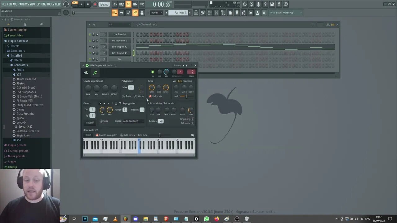Viewport: 397px width, 223px height.
Task: Open the Chord Auto (sustain) dropdown
Action: (x=133, y=121)
